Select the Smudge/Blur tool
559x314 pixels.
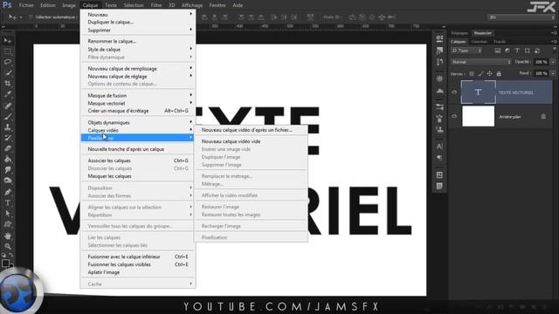[x=8, y=170]
